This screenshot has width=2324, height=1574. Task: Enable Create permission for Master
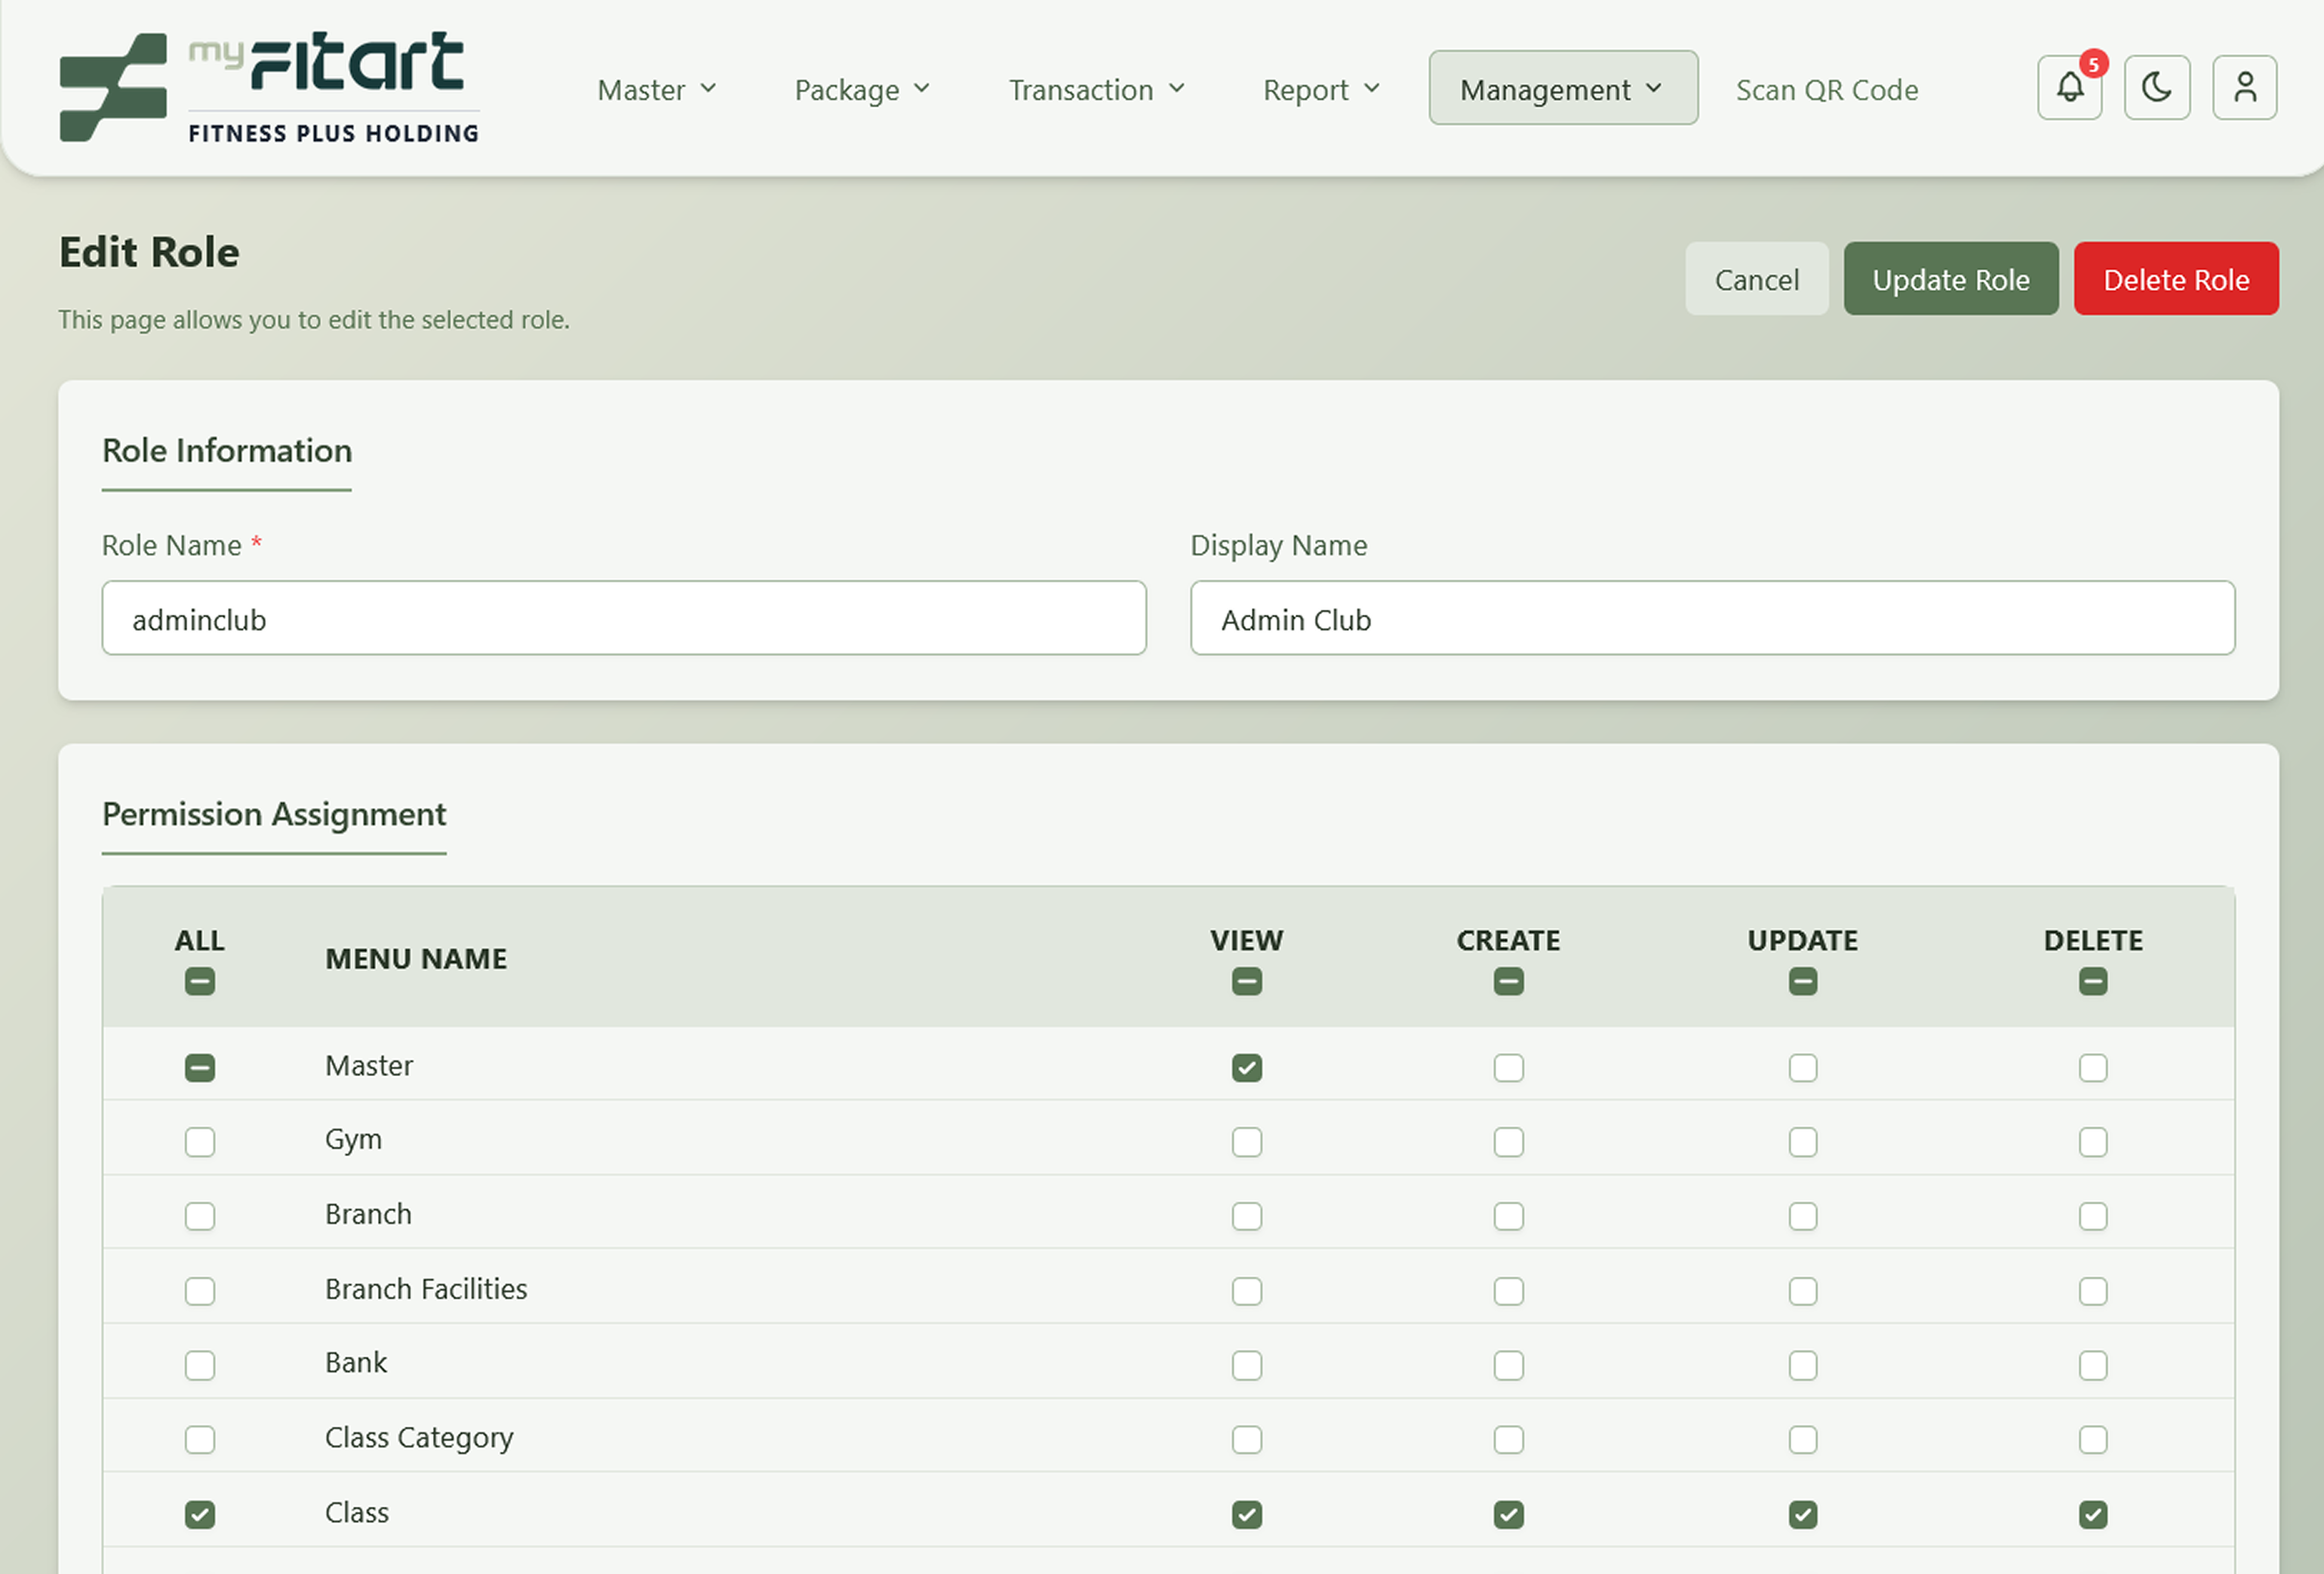[x=1508, y=1067]
